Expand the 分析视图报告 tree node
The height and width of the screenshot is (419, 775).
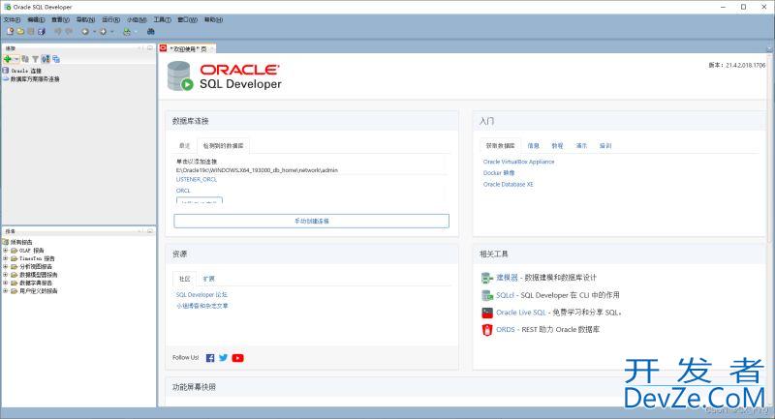[x=6, y=266]
